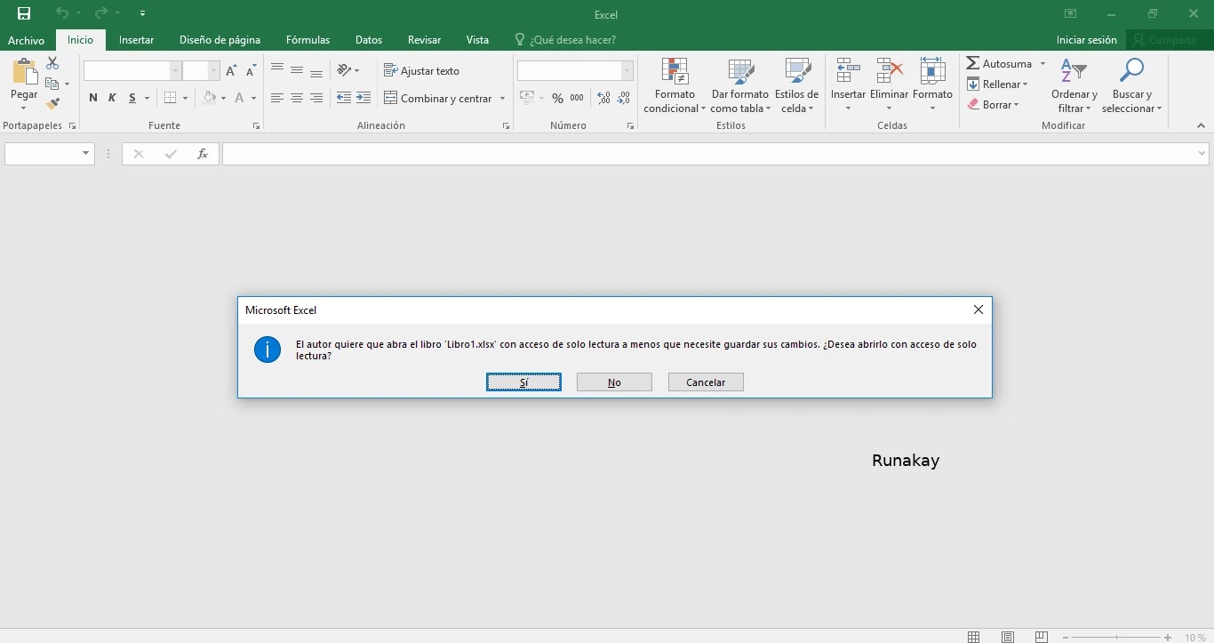Switch to the Insertar ribbon tab
The width and height of the screenshot is (1214, 643).
point(137,40)
